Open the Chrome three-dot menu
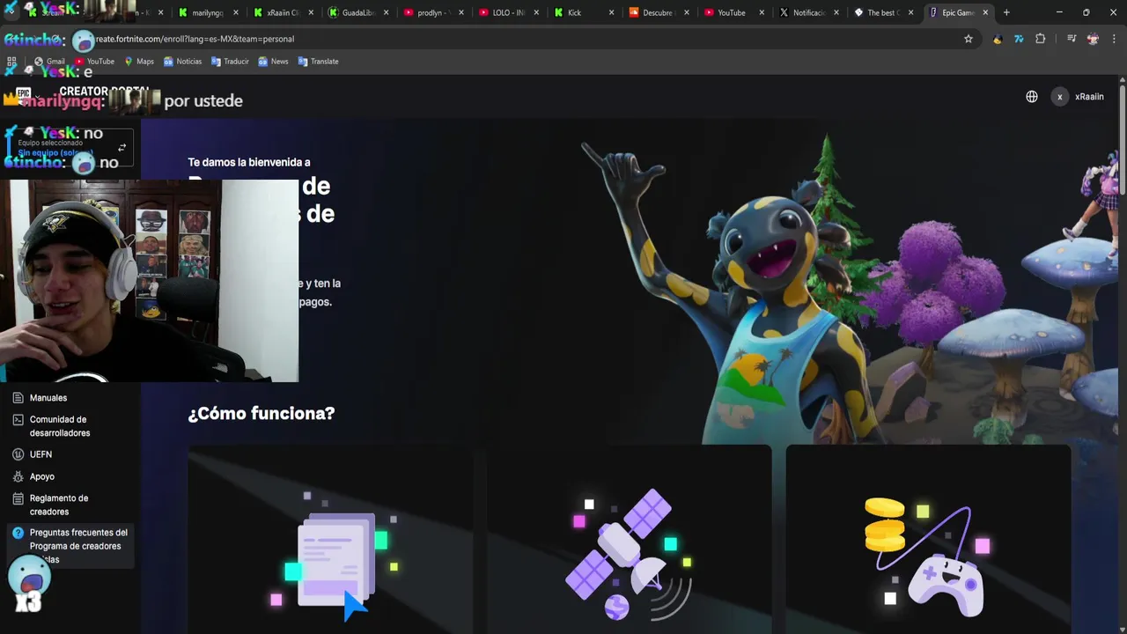The height and width of the screenshot is (634, 1127). point(1114,39)
